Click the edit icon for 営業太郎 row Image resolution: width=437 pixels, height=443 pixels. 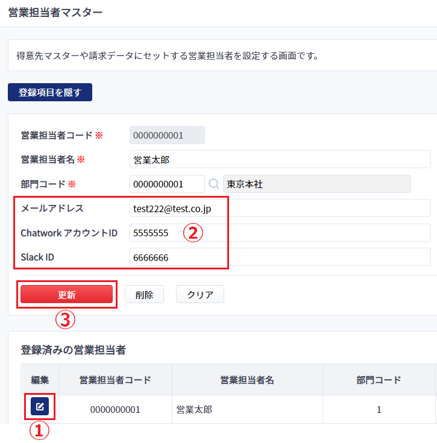[x=40, y=406]
